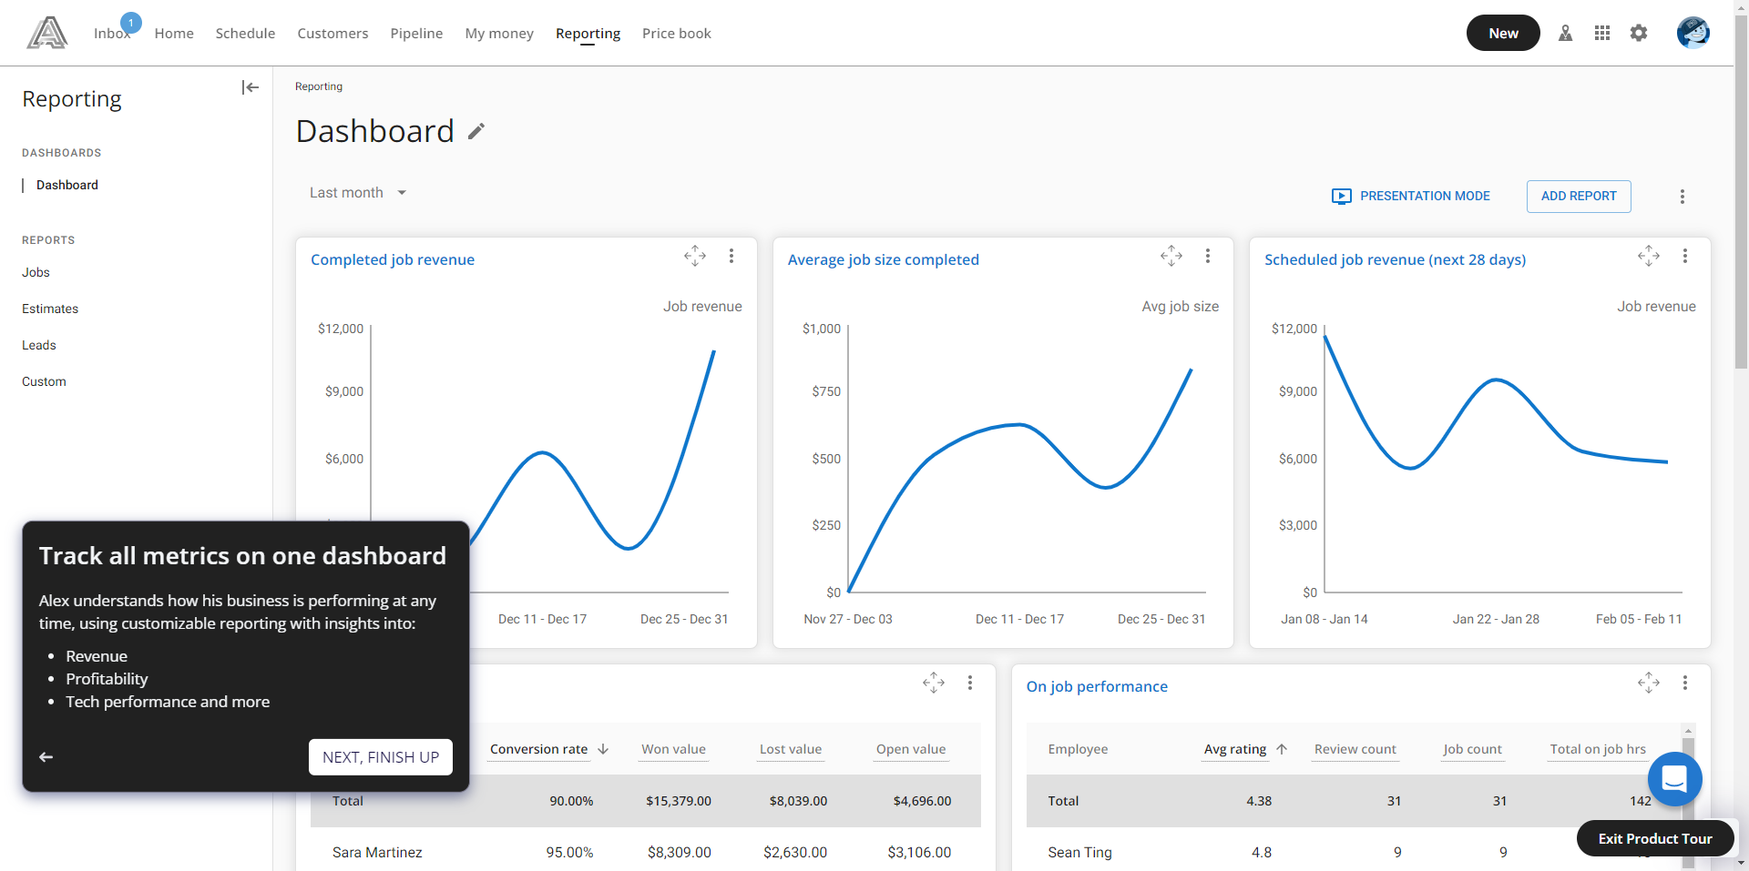Click the presentation mode play icon

pyautogui.click(x=1341, y=196)
